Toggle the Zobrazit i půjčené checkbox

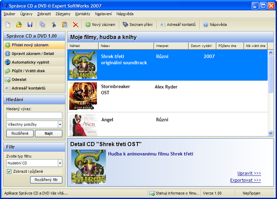(x=9, y=171)
